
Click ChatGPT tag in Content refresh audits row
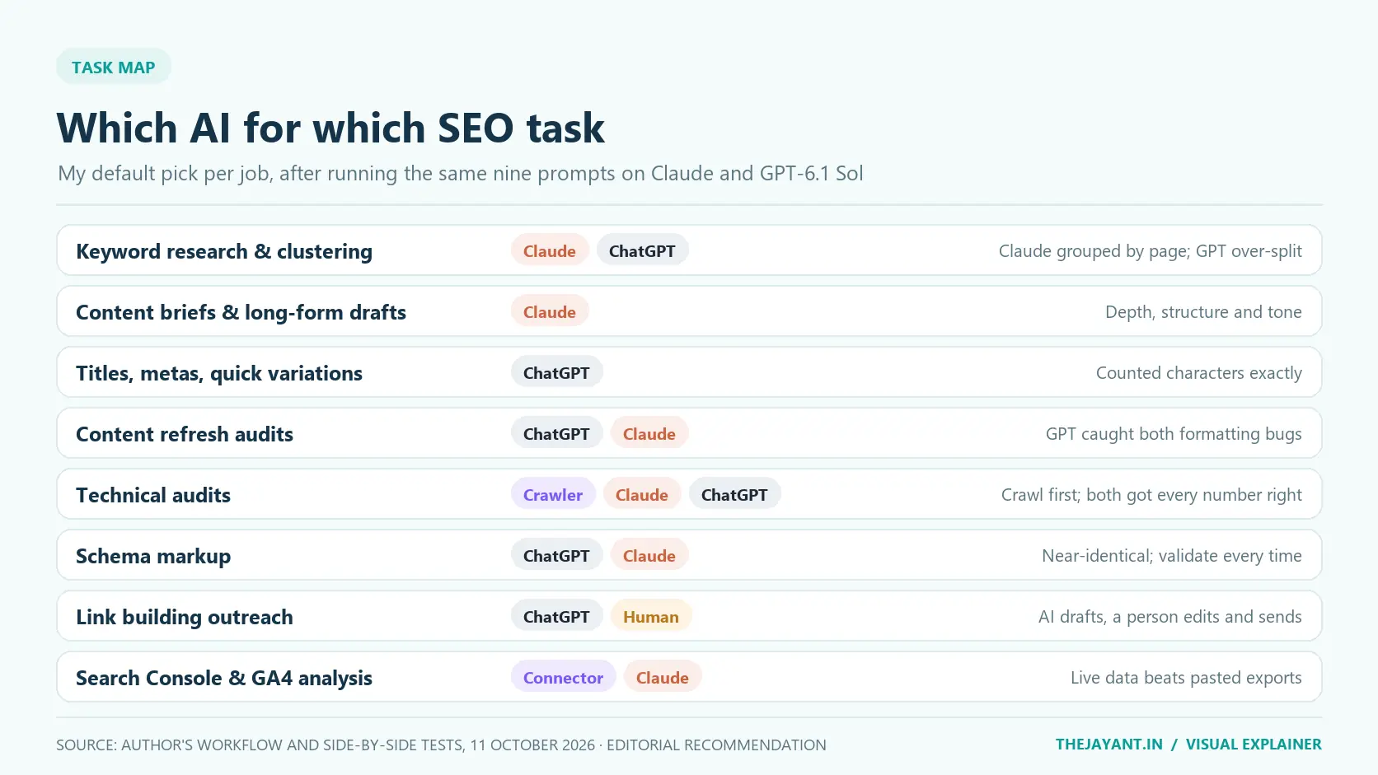(x=556, y=433)
